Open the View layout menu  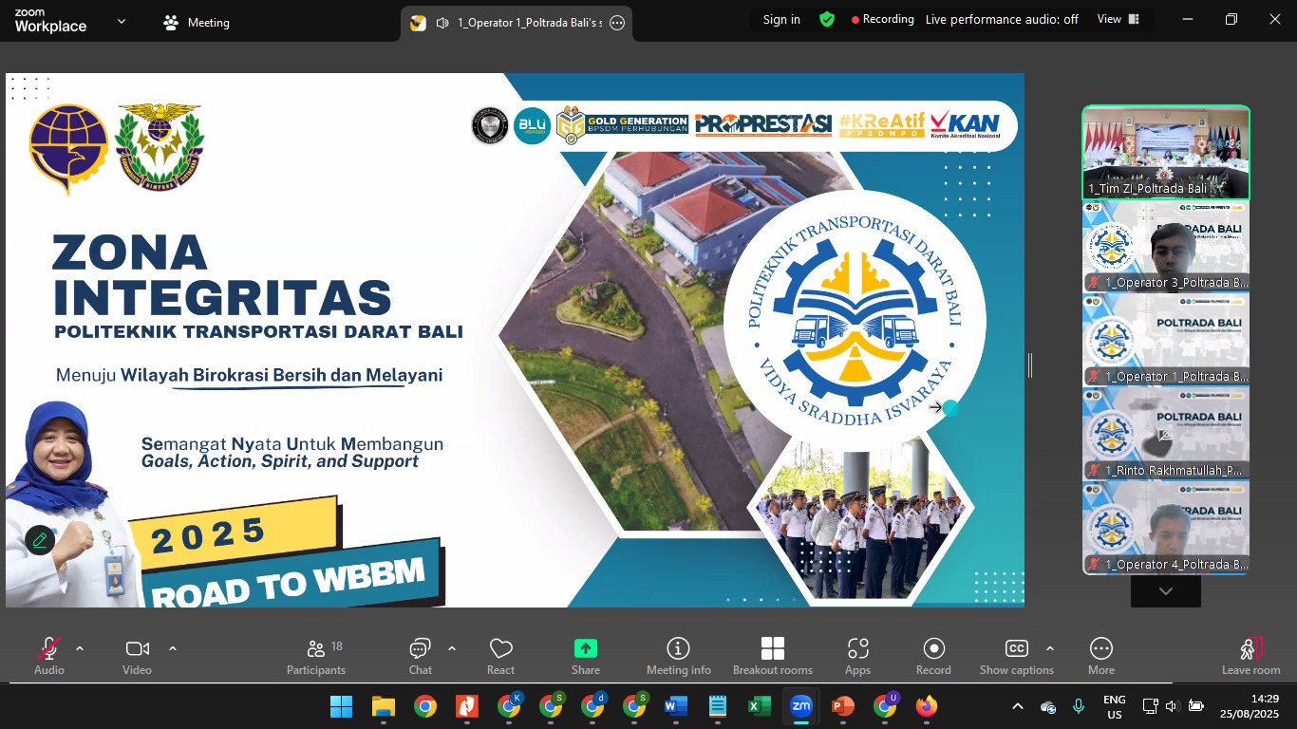(x=1118, y=19)
